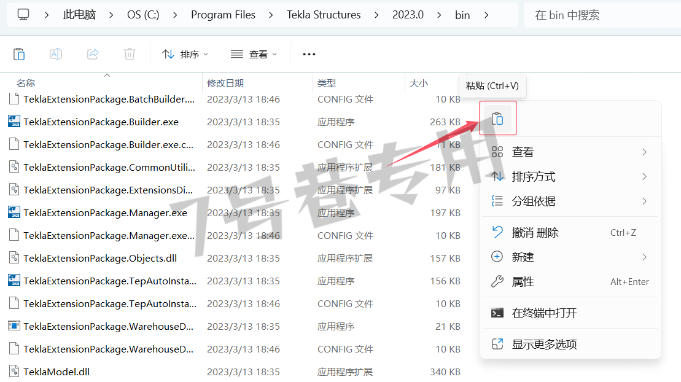Sort by the 修改日期 column header
This screenshot has width=681, height=382.
tap(225, 83)
